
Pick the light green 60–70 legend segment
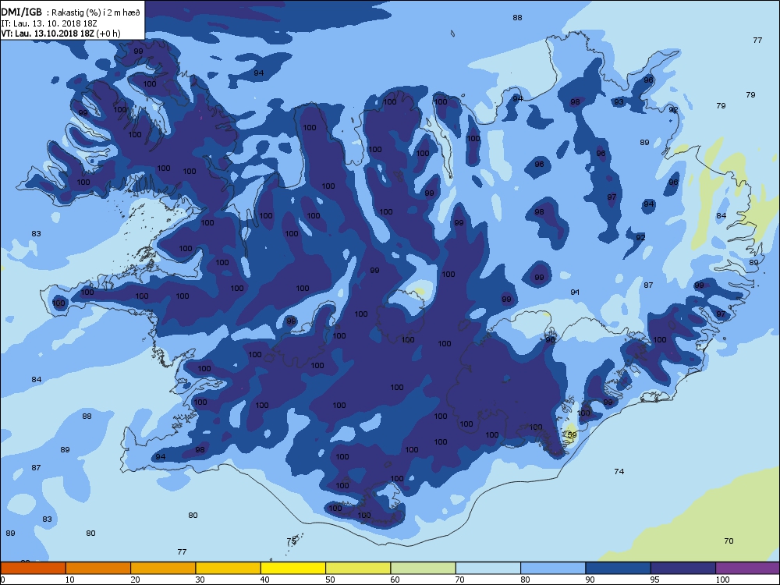click(x=424, y=568)
